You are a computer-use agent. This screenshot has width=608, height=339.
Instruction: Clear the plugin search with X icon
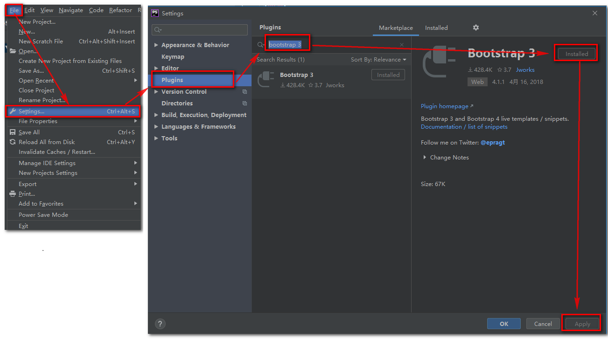(402, 45)
